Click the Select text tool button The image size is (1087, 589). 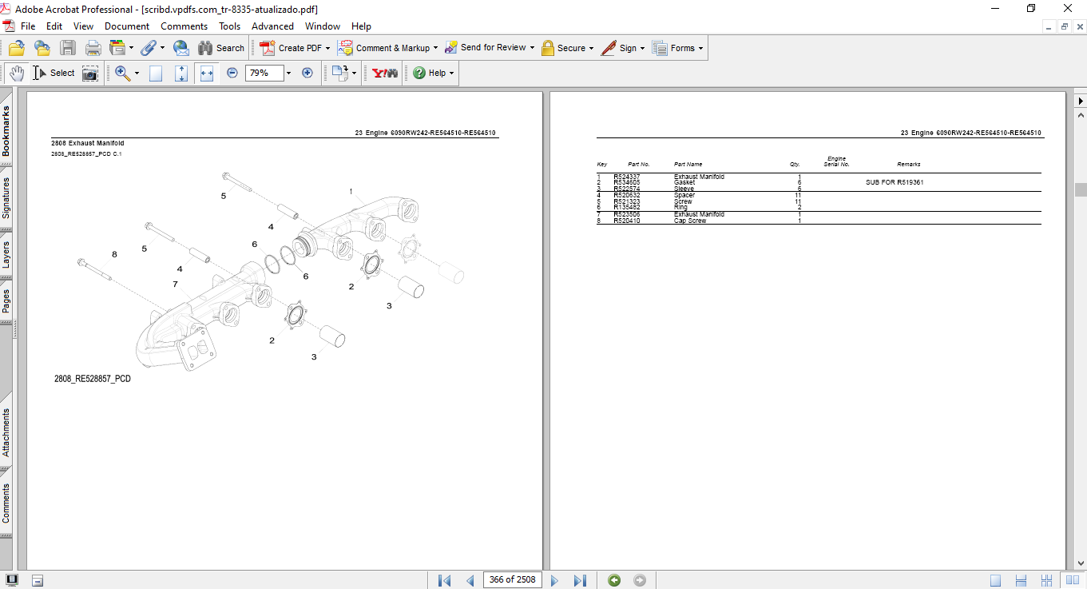[x=54, y=73]
